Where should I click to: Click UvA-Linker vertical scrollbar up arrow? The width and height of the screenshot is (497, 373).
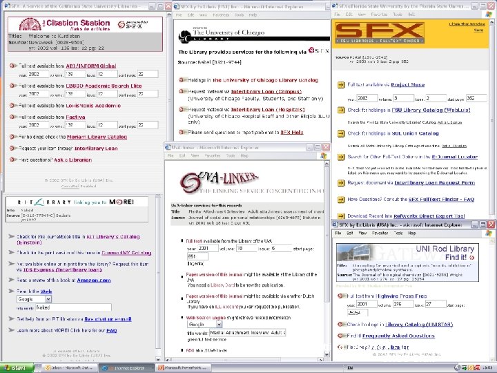coord(327,164)
